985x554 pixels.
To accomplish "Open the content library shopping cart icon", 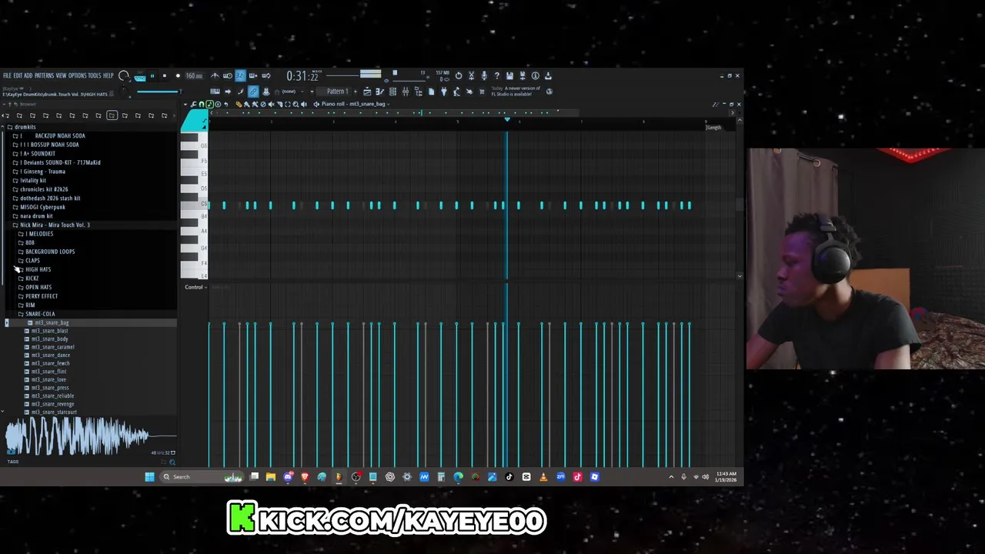I will point(482,92).
